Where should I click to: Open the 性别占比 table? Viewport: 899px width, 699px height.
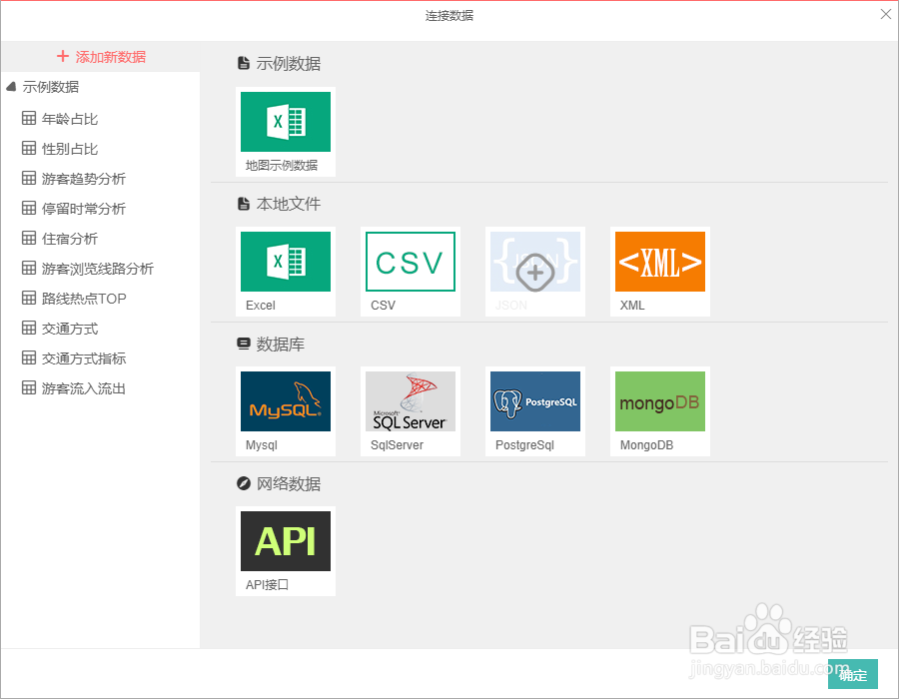69,149
